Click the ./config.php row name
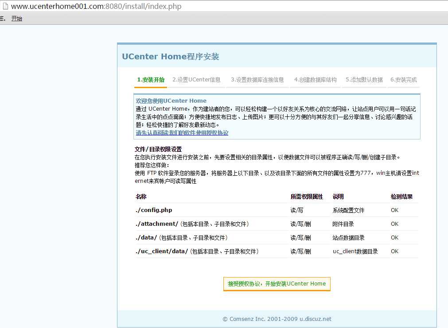 [x=154, y=210]
